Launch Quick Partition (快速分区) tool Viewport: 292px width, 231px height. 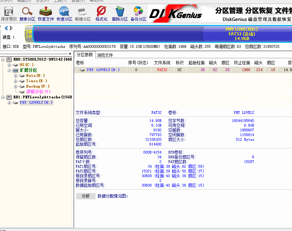coord(64,14)
